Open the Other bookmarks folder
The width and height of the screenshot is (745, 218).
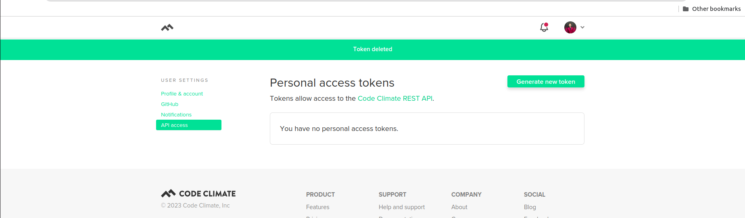(712, 9)
